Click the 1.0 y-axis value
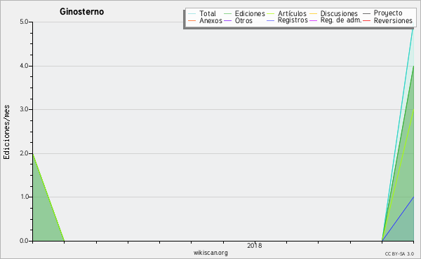Image resolution: width=421 pixels, height=259 pixels. [x=24, y=197]
